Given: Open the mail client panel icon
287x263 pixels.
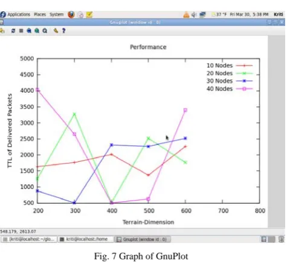Looking at the screenshot, I should [80, 15].
